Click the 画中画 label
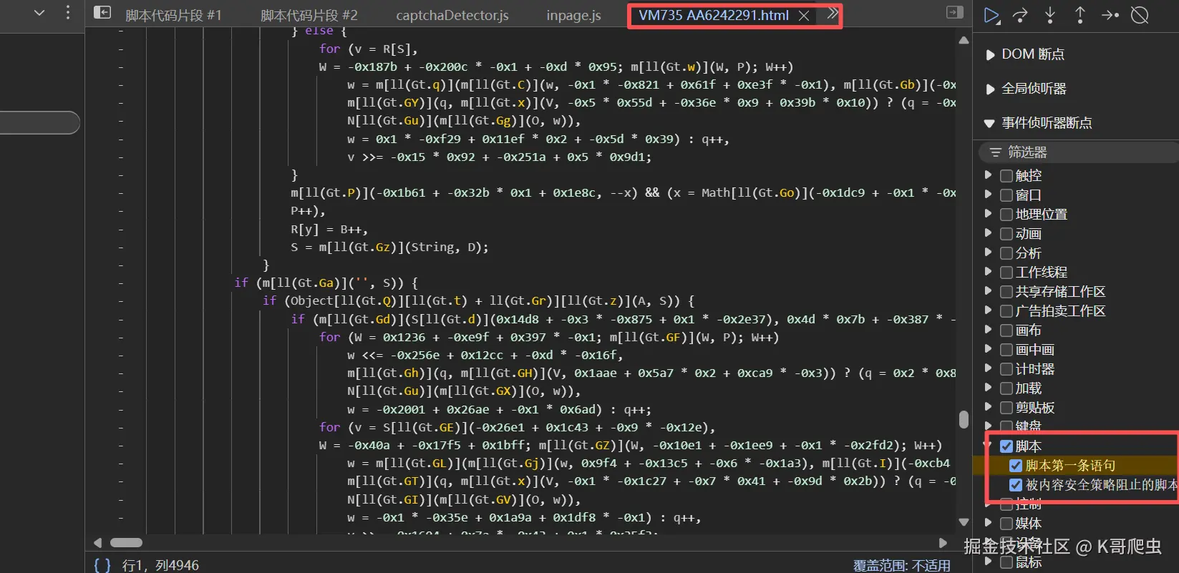The width and height of the screenshot is (1179, 573). click(x=1034, y=350)
